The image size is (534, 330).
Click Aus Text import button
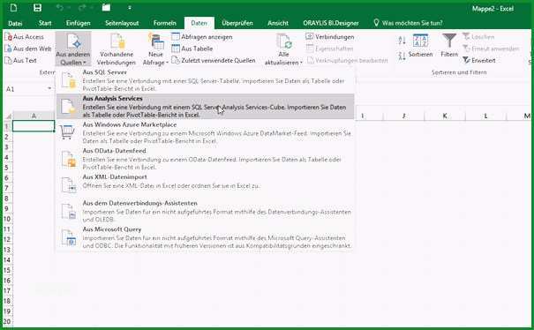coord(21,61)
